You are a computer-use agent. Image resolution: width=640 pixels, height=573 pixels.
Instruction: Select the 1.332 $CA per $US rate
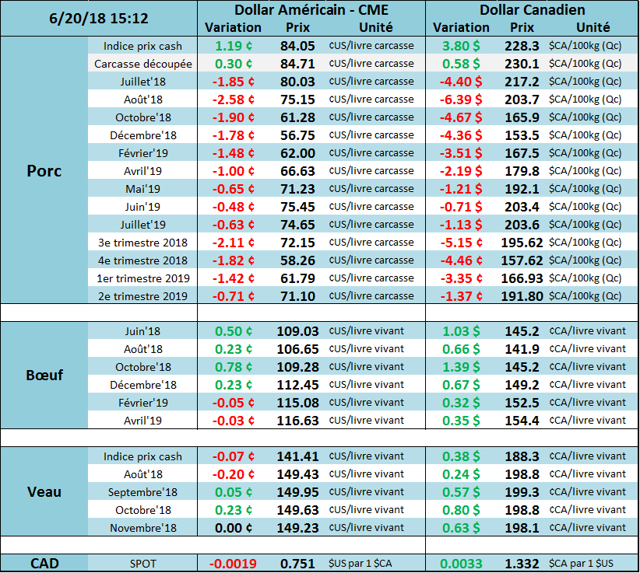click(x=521, y=564)
